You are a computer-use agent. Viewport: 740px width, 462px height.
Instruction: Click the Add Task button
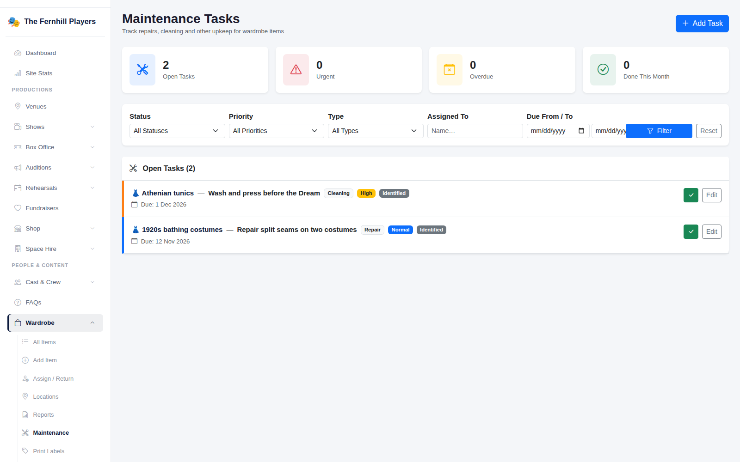tap(702, 24)
